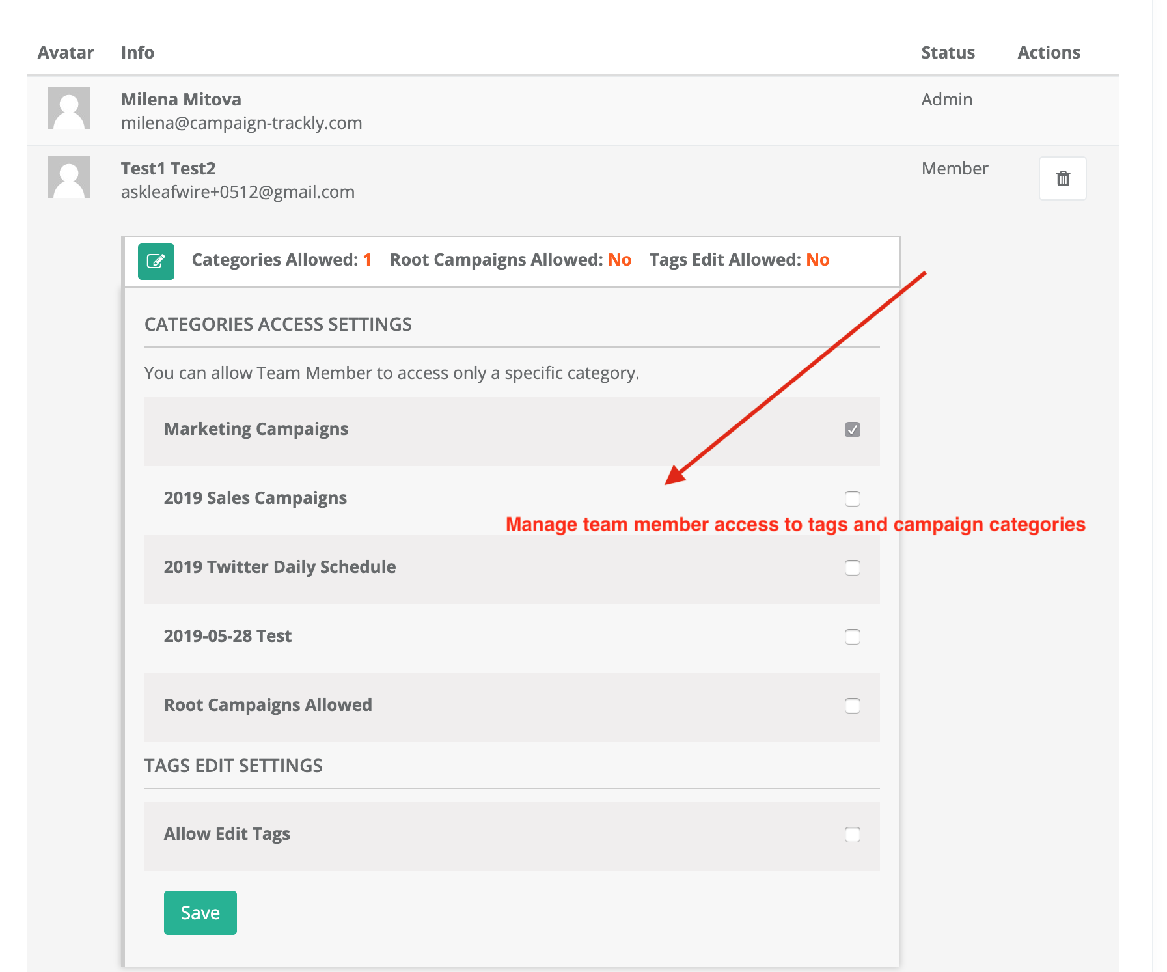
Task: Click Test1 Test2's avatar image
Action: coord(69,177)
